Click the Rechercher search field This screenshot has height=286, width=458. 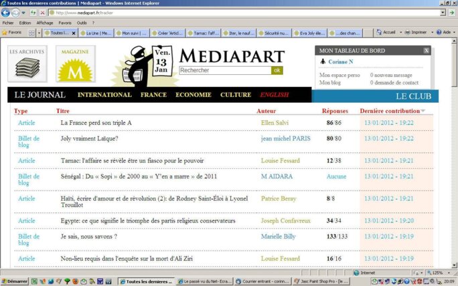coord(225,70)
